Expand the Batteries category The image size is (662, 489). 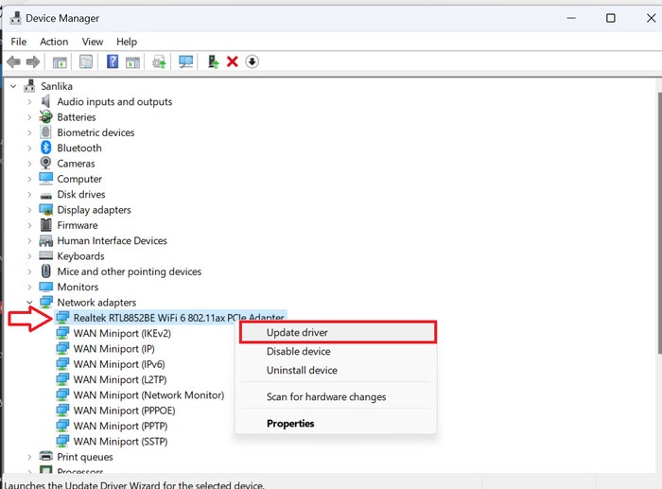tap(29, 117)
